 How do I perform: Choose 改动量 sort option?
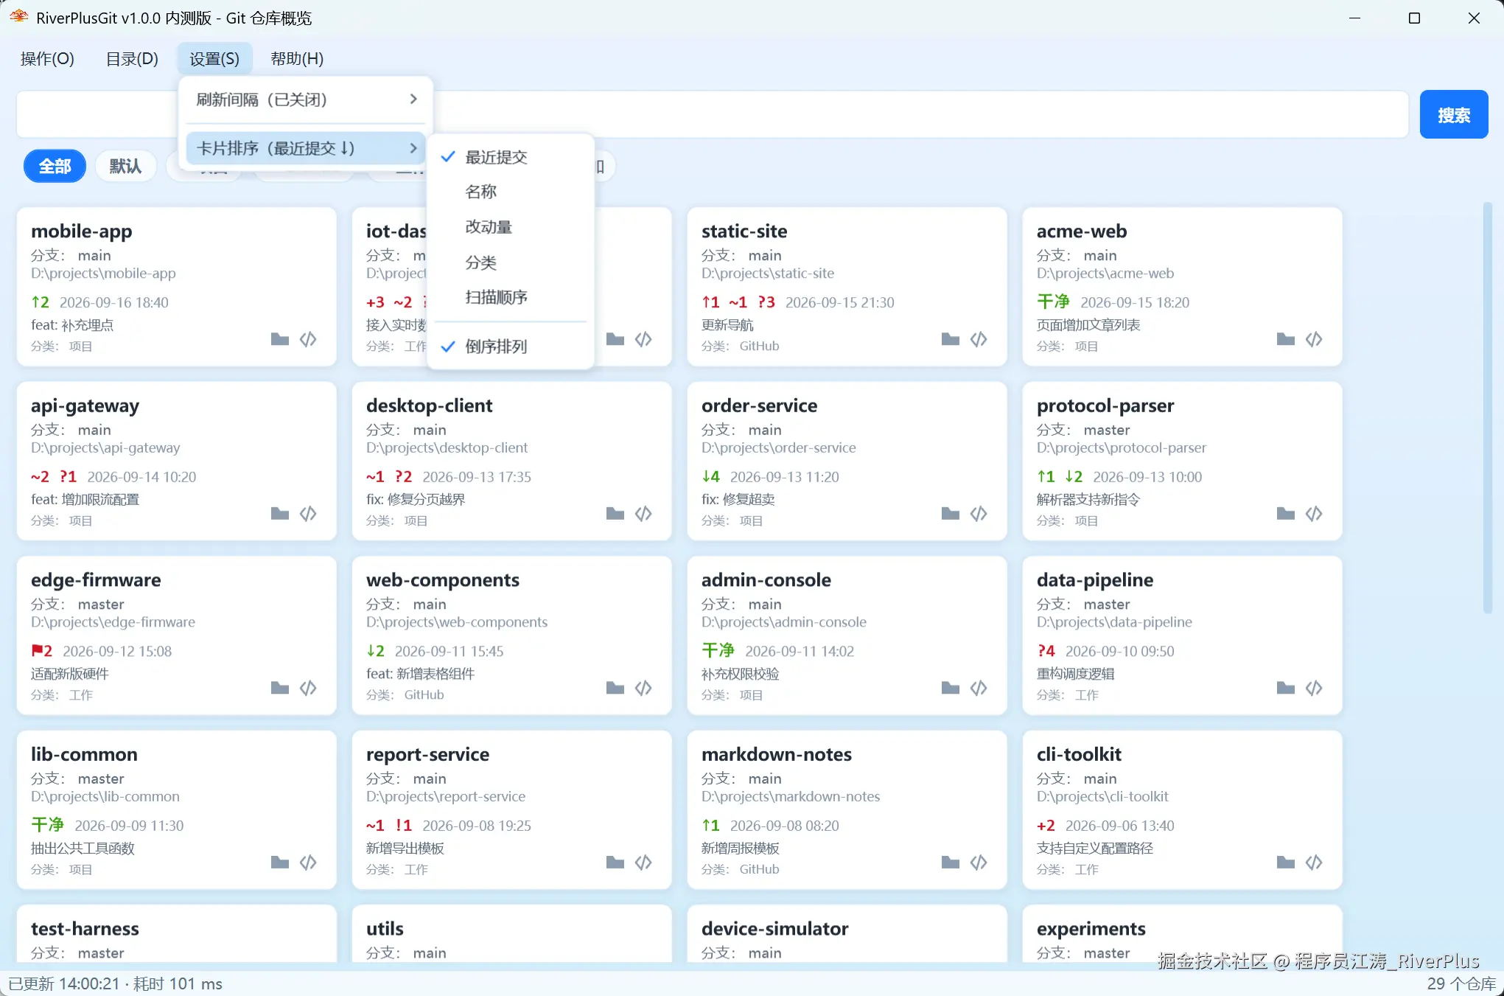pos(510,227)
